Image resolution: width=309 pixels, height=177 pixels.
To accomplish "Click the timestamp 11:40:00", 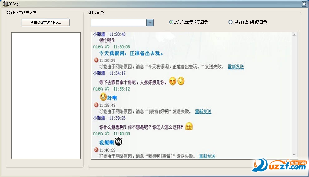I will 121,134.
